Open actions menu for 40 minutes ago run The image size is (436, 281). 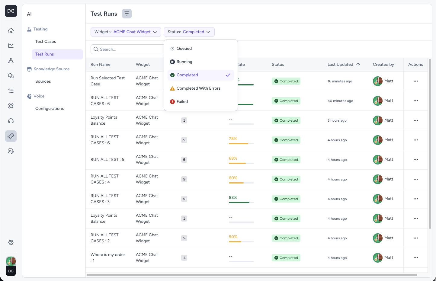(416, 101)
